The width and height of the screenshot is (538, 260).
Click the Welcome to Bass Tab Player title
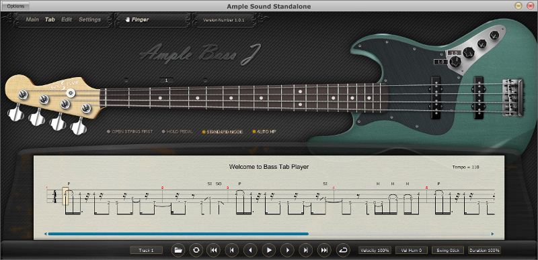(269, 167)
